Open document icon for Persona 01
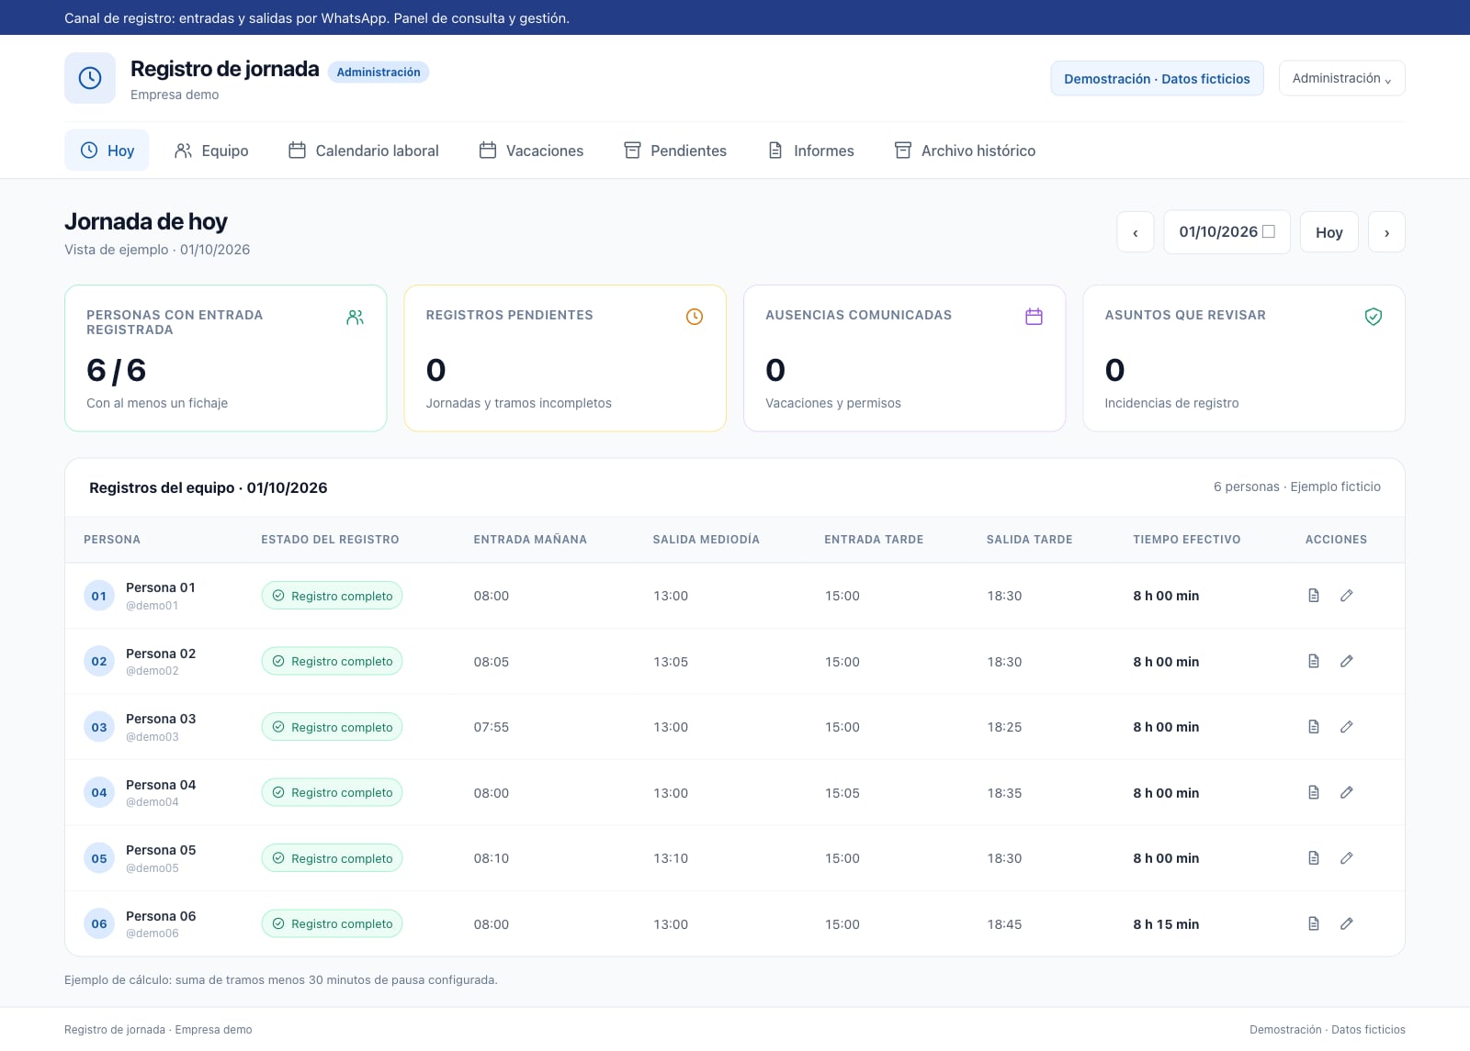The image size is (1470, 1051). click(x=1314, y=596)
